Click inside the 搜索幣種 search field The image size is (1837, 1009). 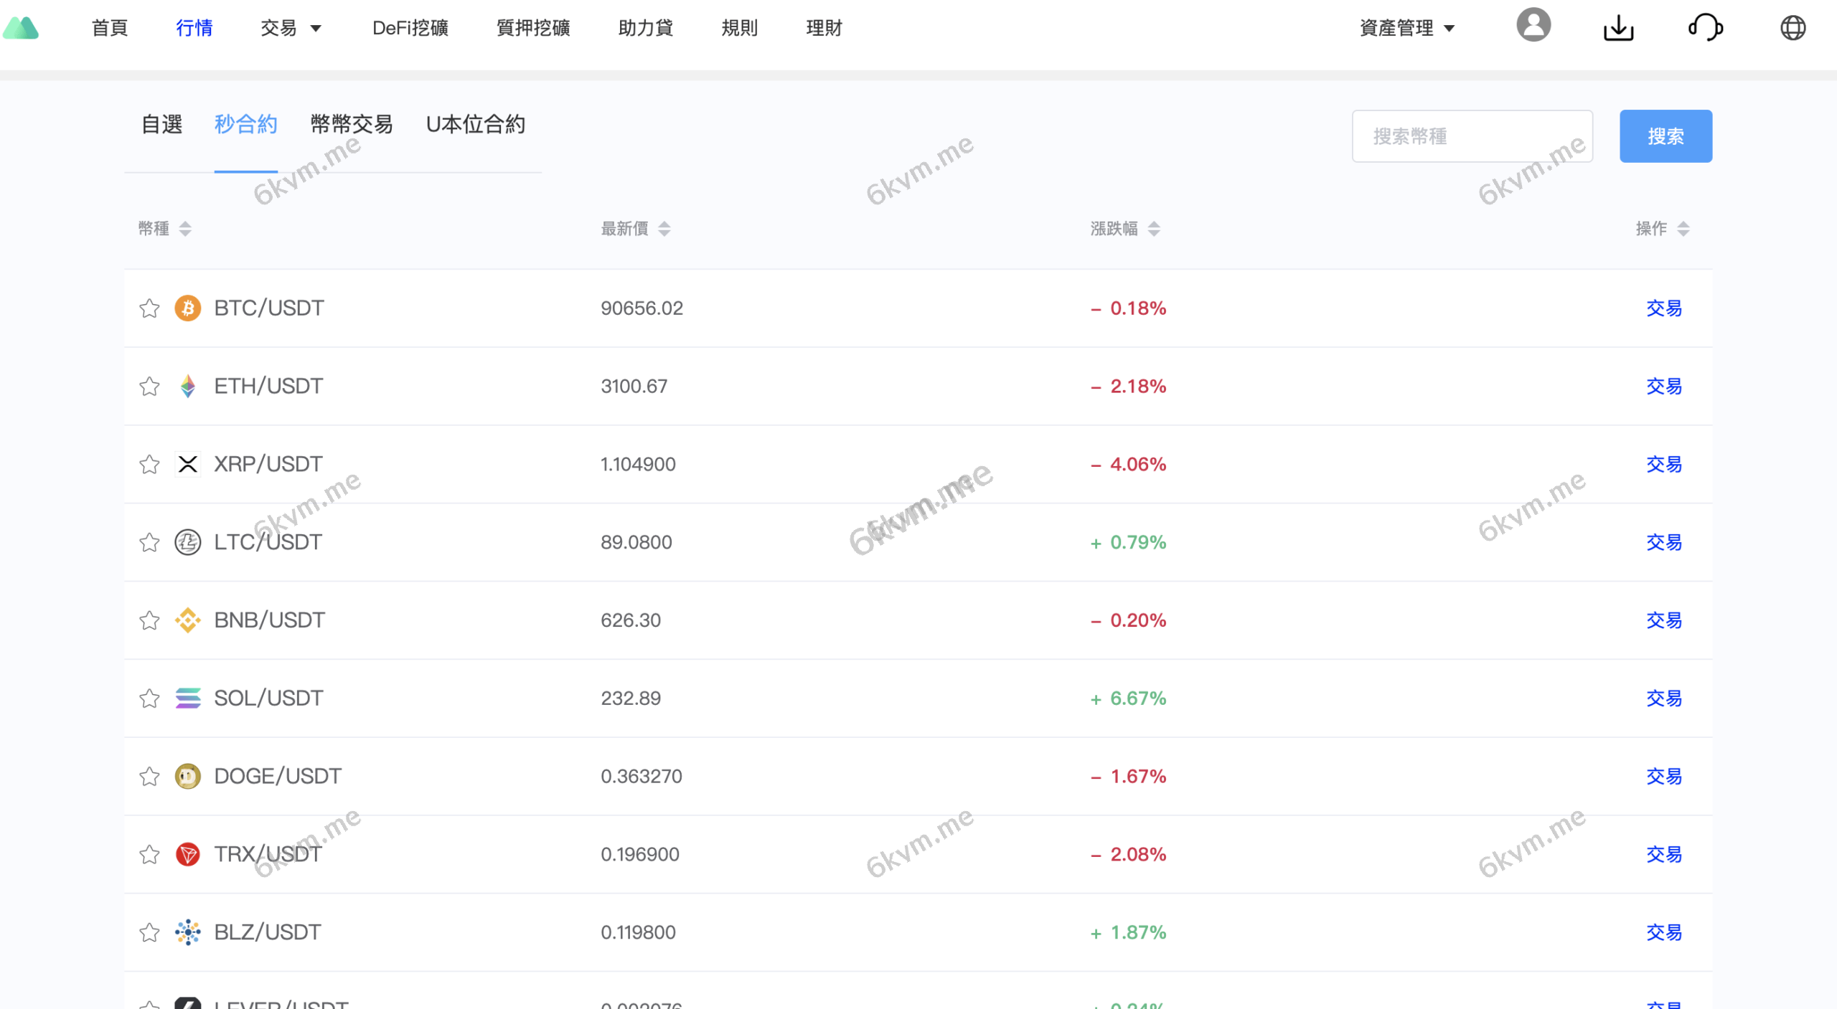[x=1472, y=136]
